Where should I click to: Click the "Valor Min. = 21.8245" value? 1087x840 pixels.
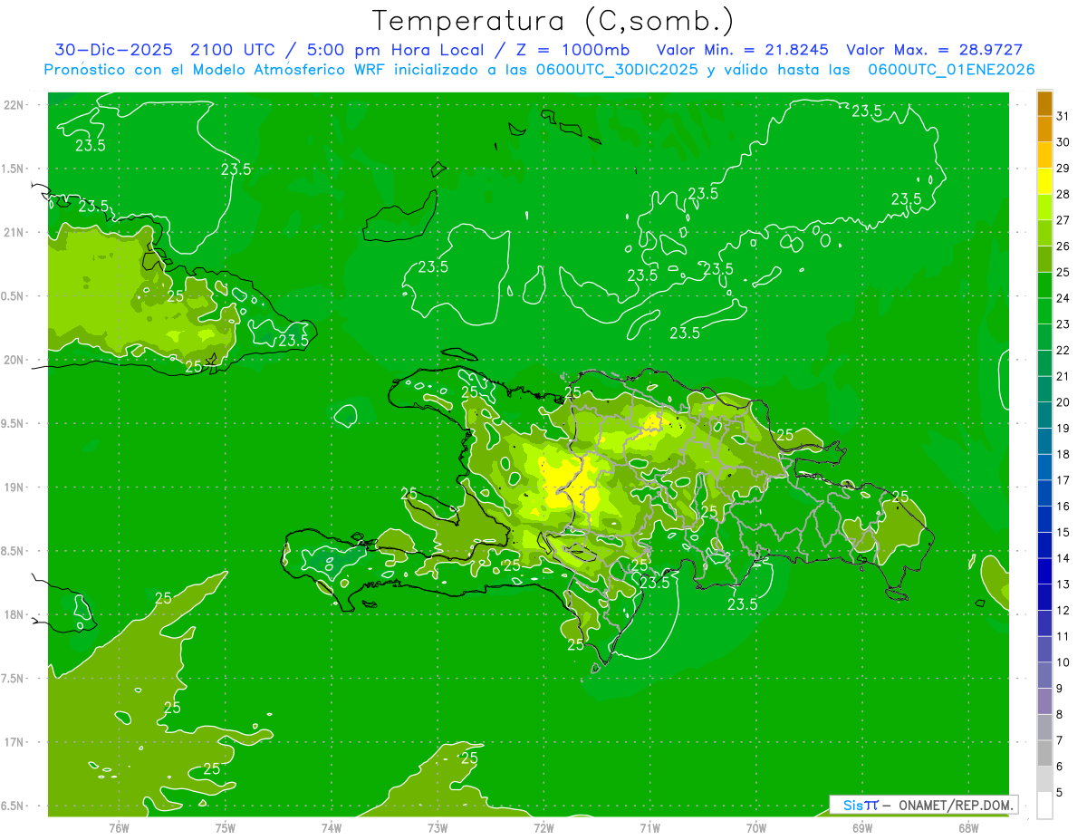tap(743, 50)
